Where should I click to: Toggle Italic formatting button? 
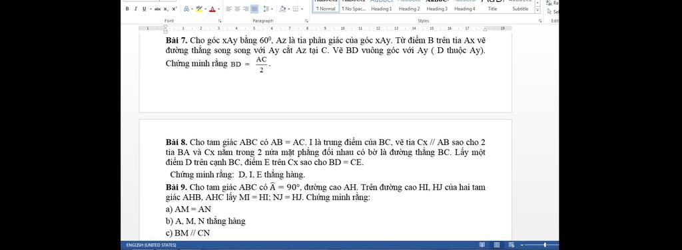(x=136, y=9)
